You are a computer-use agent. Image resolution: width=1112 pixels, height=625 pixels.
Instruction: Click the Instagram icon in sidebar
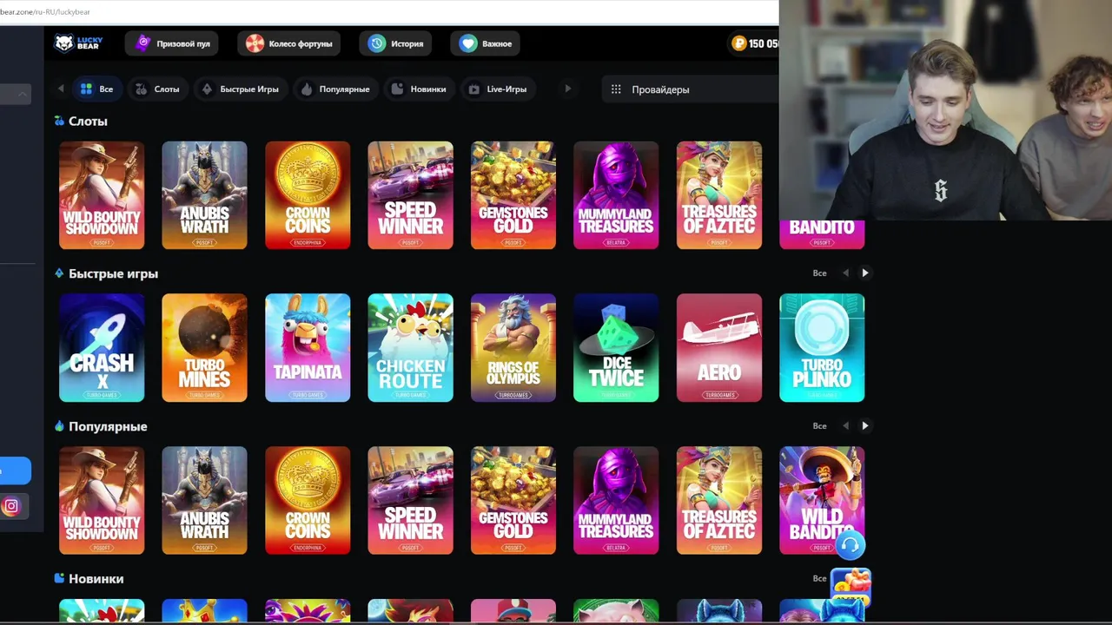tap(11, 506)
